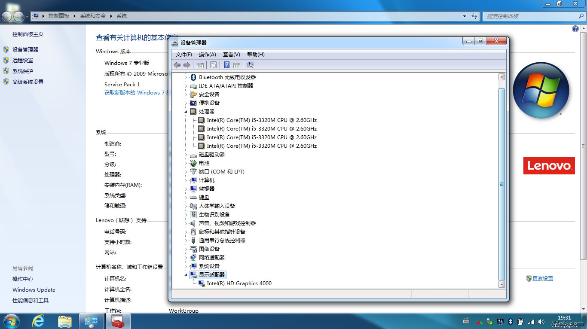This screenshot has width=587, height=329.
Task: Click 控制面板 in the address breadcrumb
Action: coord(59,16)
